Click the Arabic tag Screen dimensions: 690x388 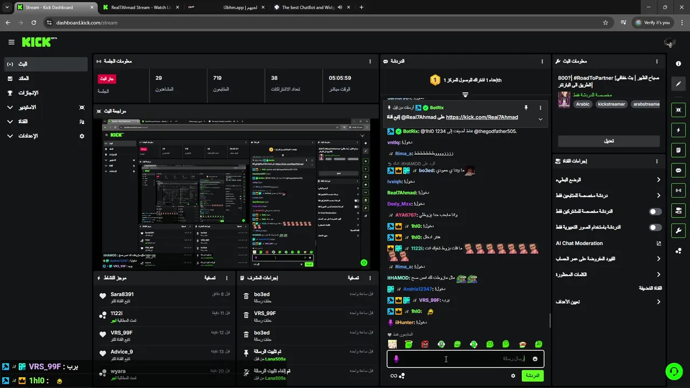pos(583,104)
